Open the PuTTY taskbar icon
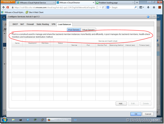 [42, 120]
